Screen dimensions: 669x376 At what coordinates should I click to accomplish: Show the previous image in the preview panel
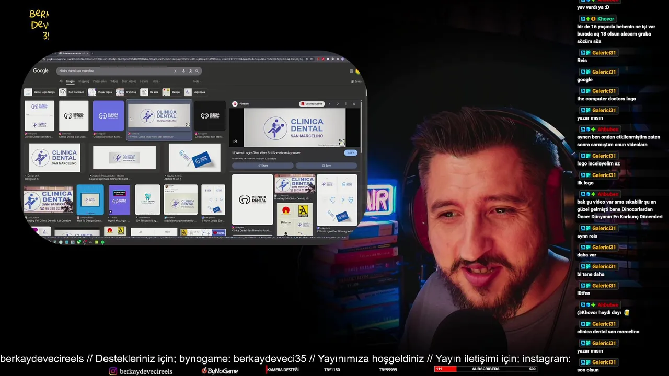[329, 104]
